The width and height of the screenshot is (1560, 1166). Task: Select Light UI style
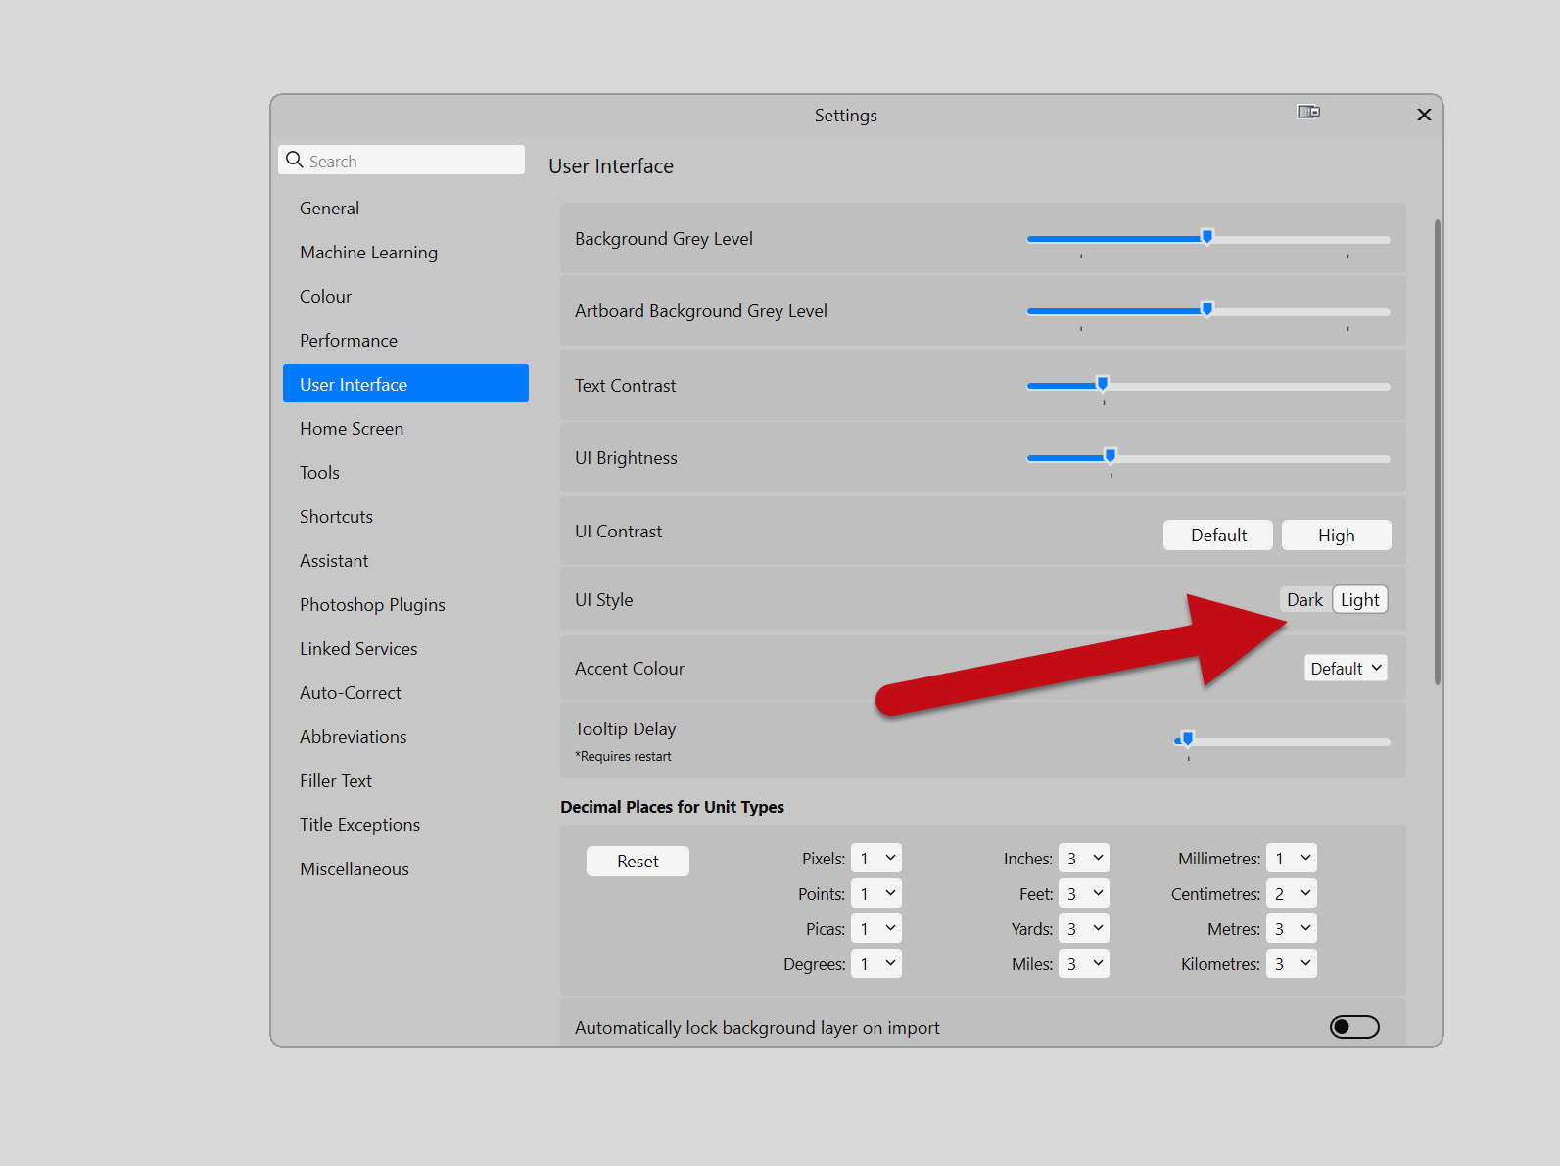1359,600
